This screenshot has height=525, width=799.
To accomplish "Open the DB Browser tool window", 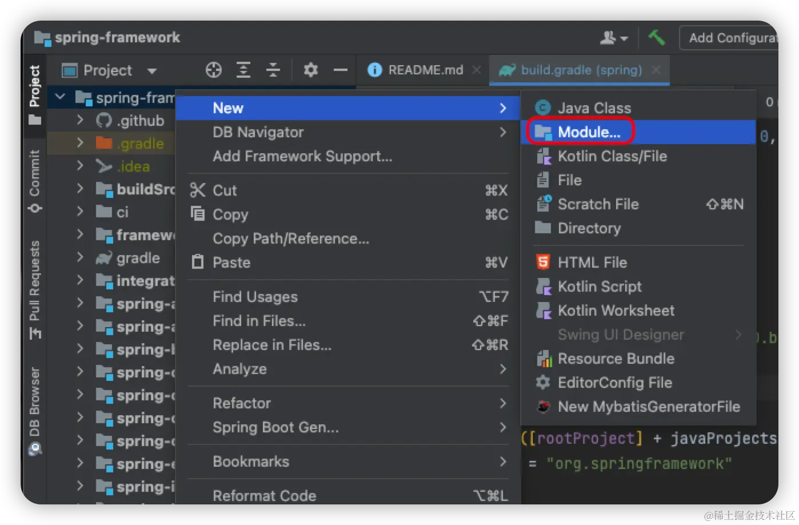I will (34, 411).
